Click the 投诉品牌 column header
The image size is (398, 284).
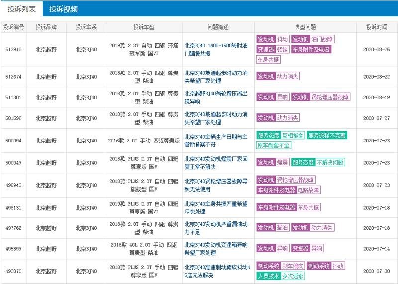46,27
